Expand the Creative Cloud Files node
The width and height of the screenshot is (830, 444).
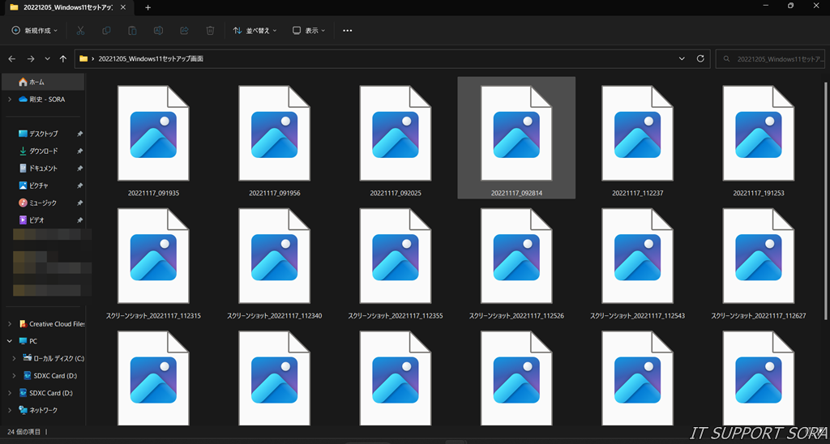pos(9,323)
